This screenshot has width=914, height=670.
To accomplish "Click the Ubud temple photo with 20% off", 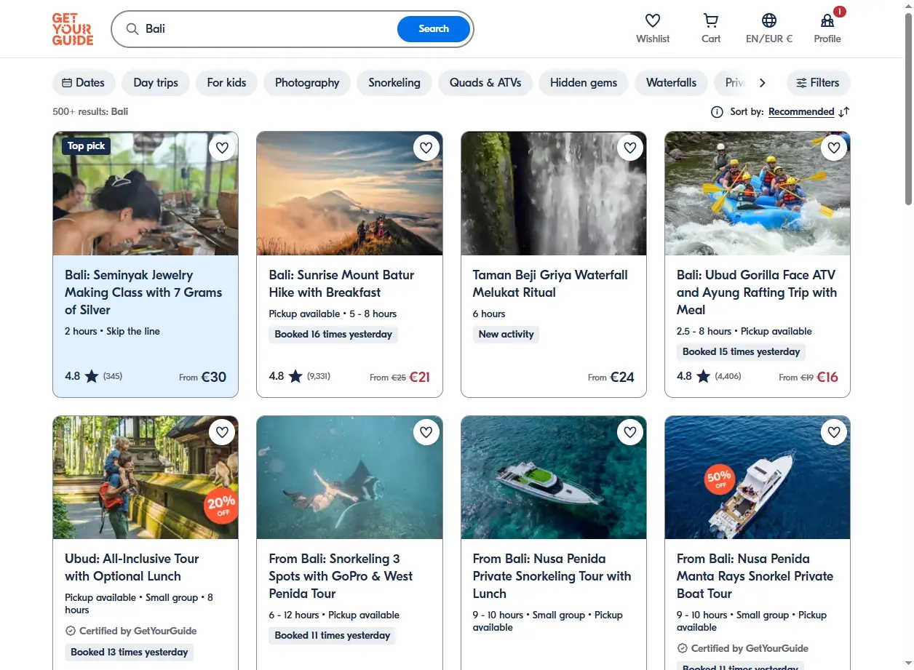I will click(146, 477).
